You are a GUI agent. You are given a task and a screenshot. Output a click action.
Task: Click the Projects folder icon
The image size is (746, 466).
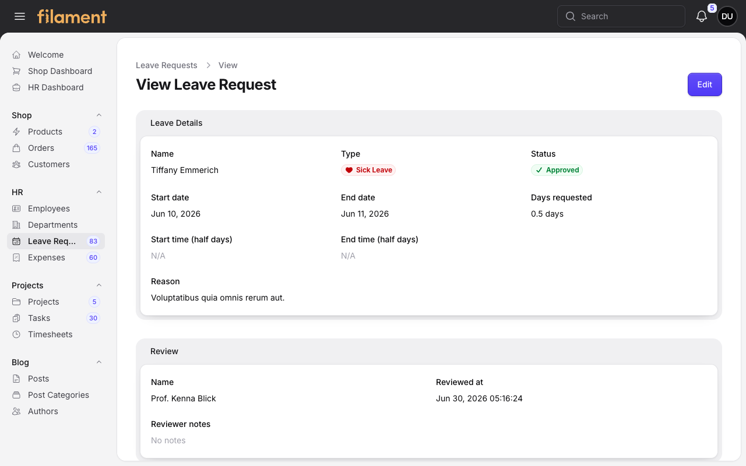(16, 302)
